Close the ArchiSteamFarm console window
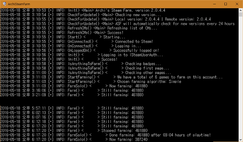Viewport: 243px width, 142px height. point(237,4)
